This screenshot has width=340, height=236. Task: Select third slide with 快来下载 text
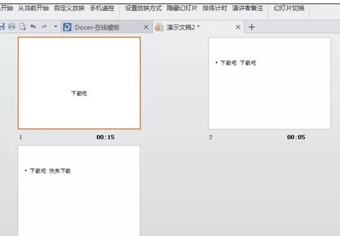[x=79, y=191]
